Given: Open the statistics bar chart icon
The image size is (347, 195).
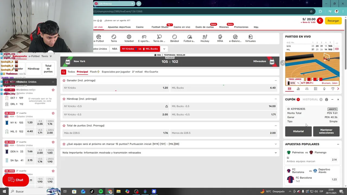Looking at the screenshot, I should coord(298,89).
